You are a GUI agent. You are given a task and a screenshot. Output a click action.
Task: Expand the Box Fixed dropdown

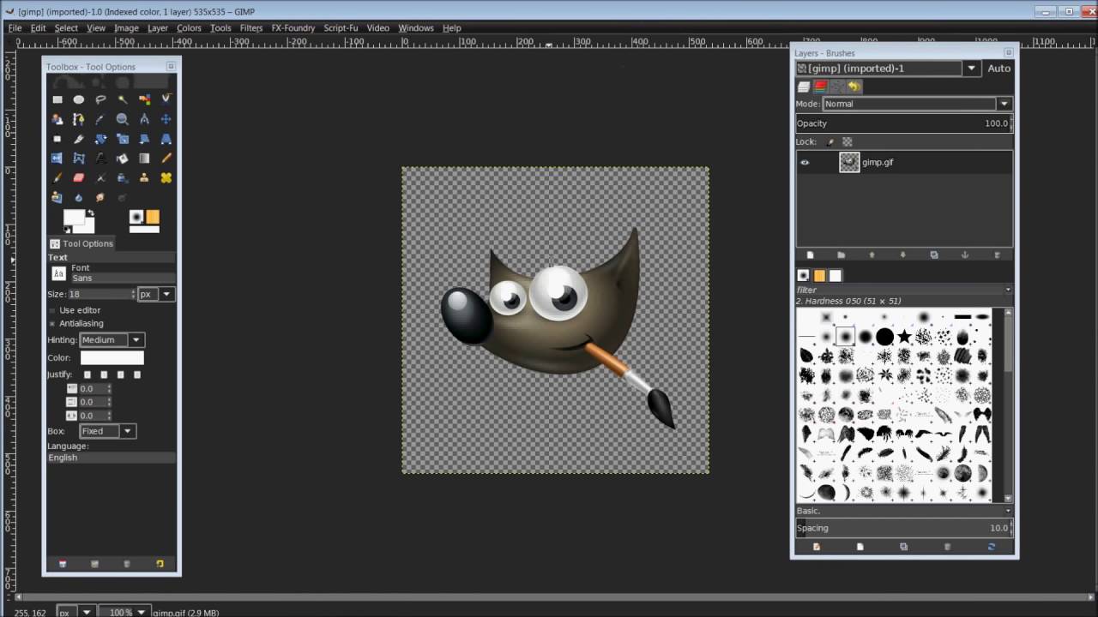(107, 431)
